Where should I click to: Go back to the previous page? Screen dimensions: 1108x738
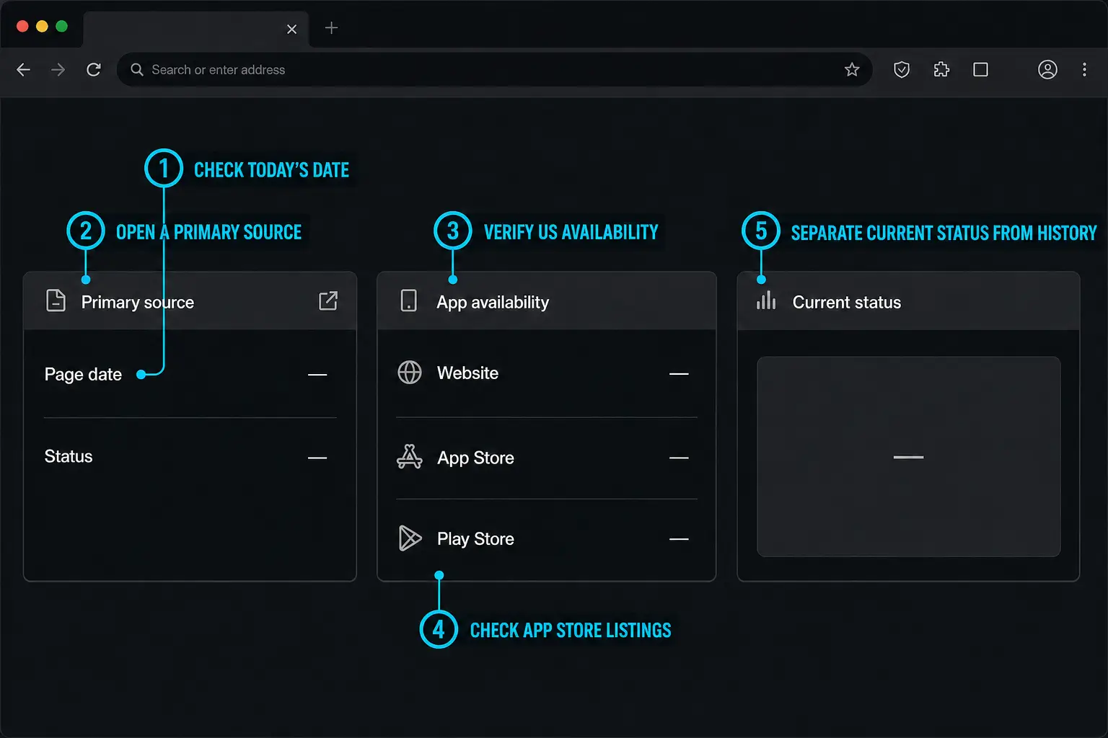[x=23, y=70]
